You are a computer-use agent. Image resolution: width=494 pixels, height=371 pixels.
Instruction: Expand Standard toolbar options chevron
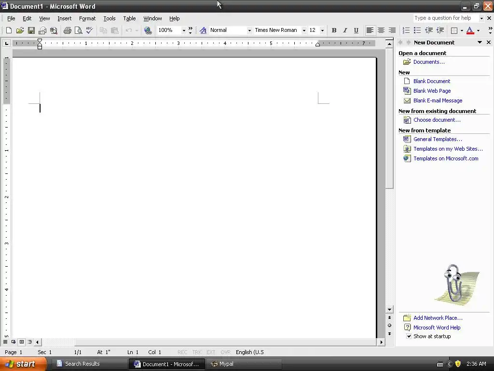click(x=190, y=30)
